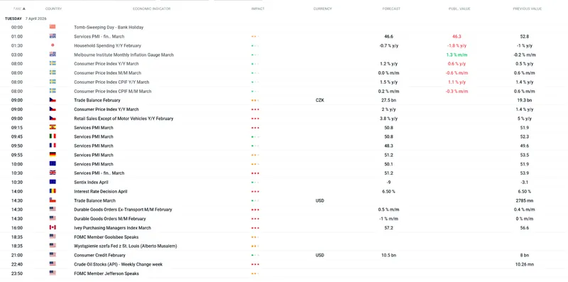The width and height of the screenshot is (568, 282).
Task: Click impact dots for Crude Oil Stocks row
Action: (x=256, y=265)
